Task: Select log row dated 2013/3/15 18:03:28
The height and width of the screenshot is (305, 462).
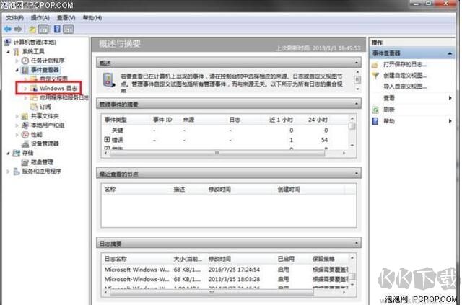Action: (x=225, y=279)
